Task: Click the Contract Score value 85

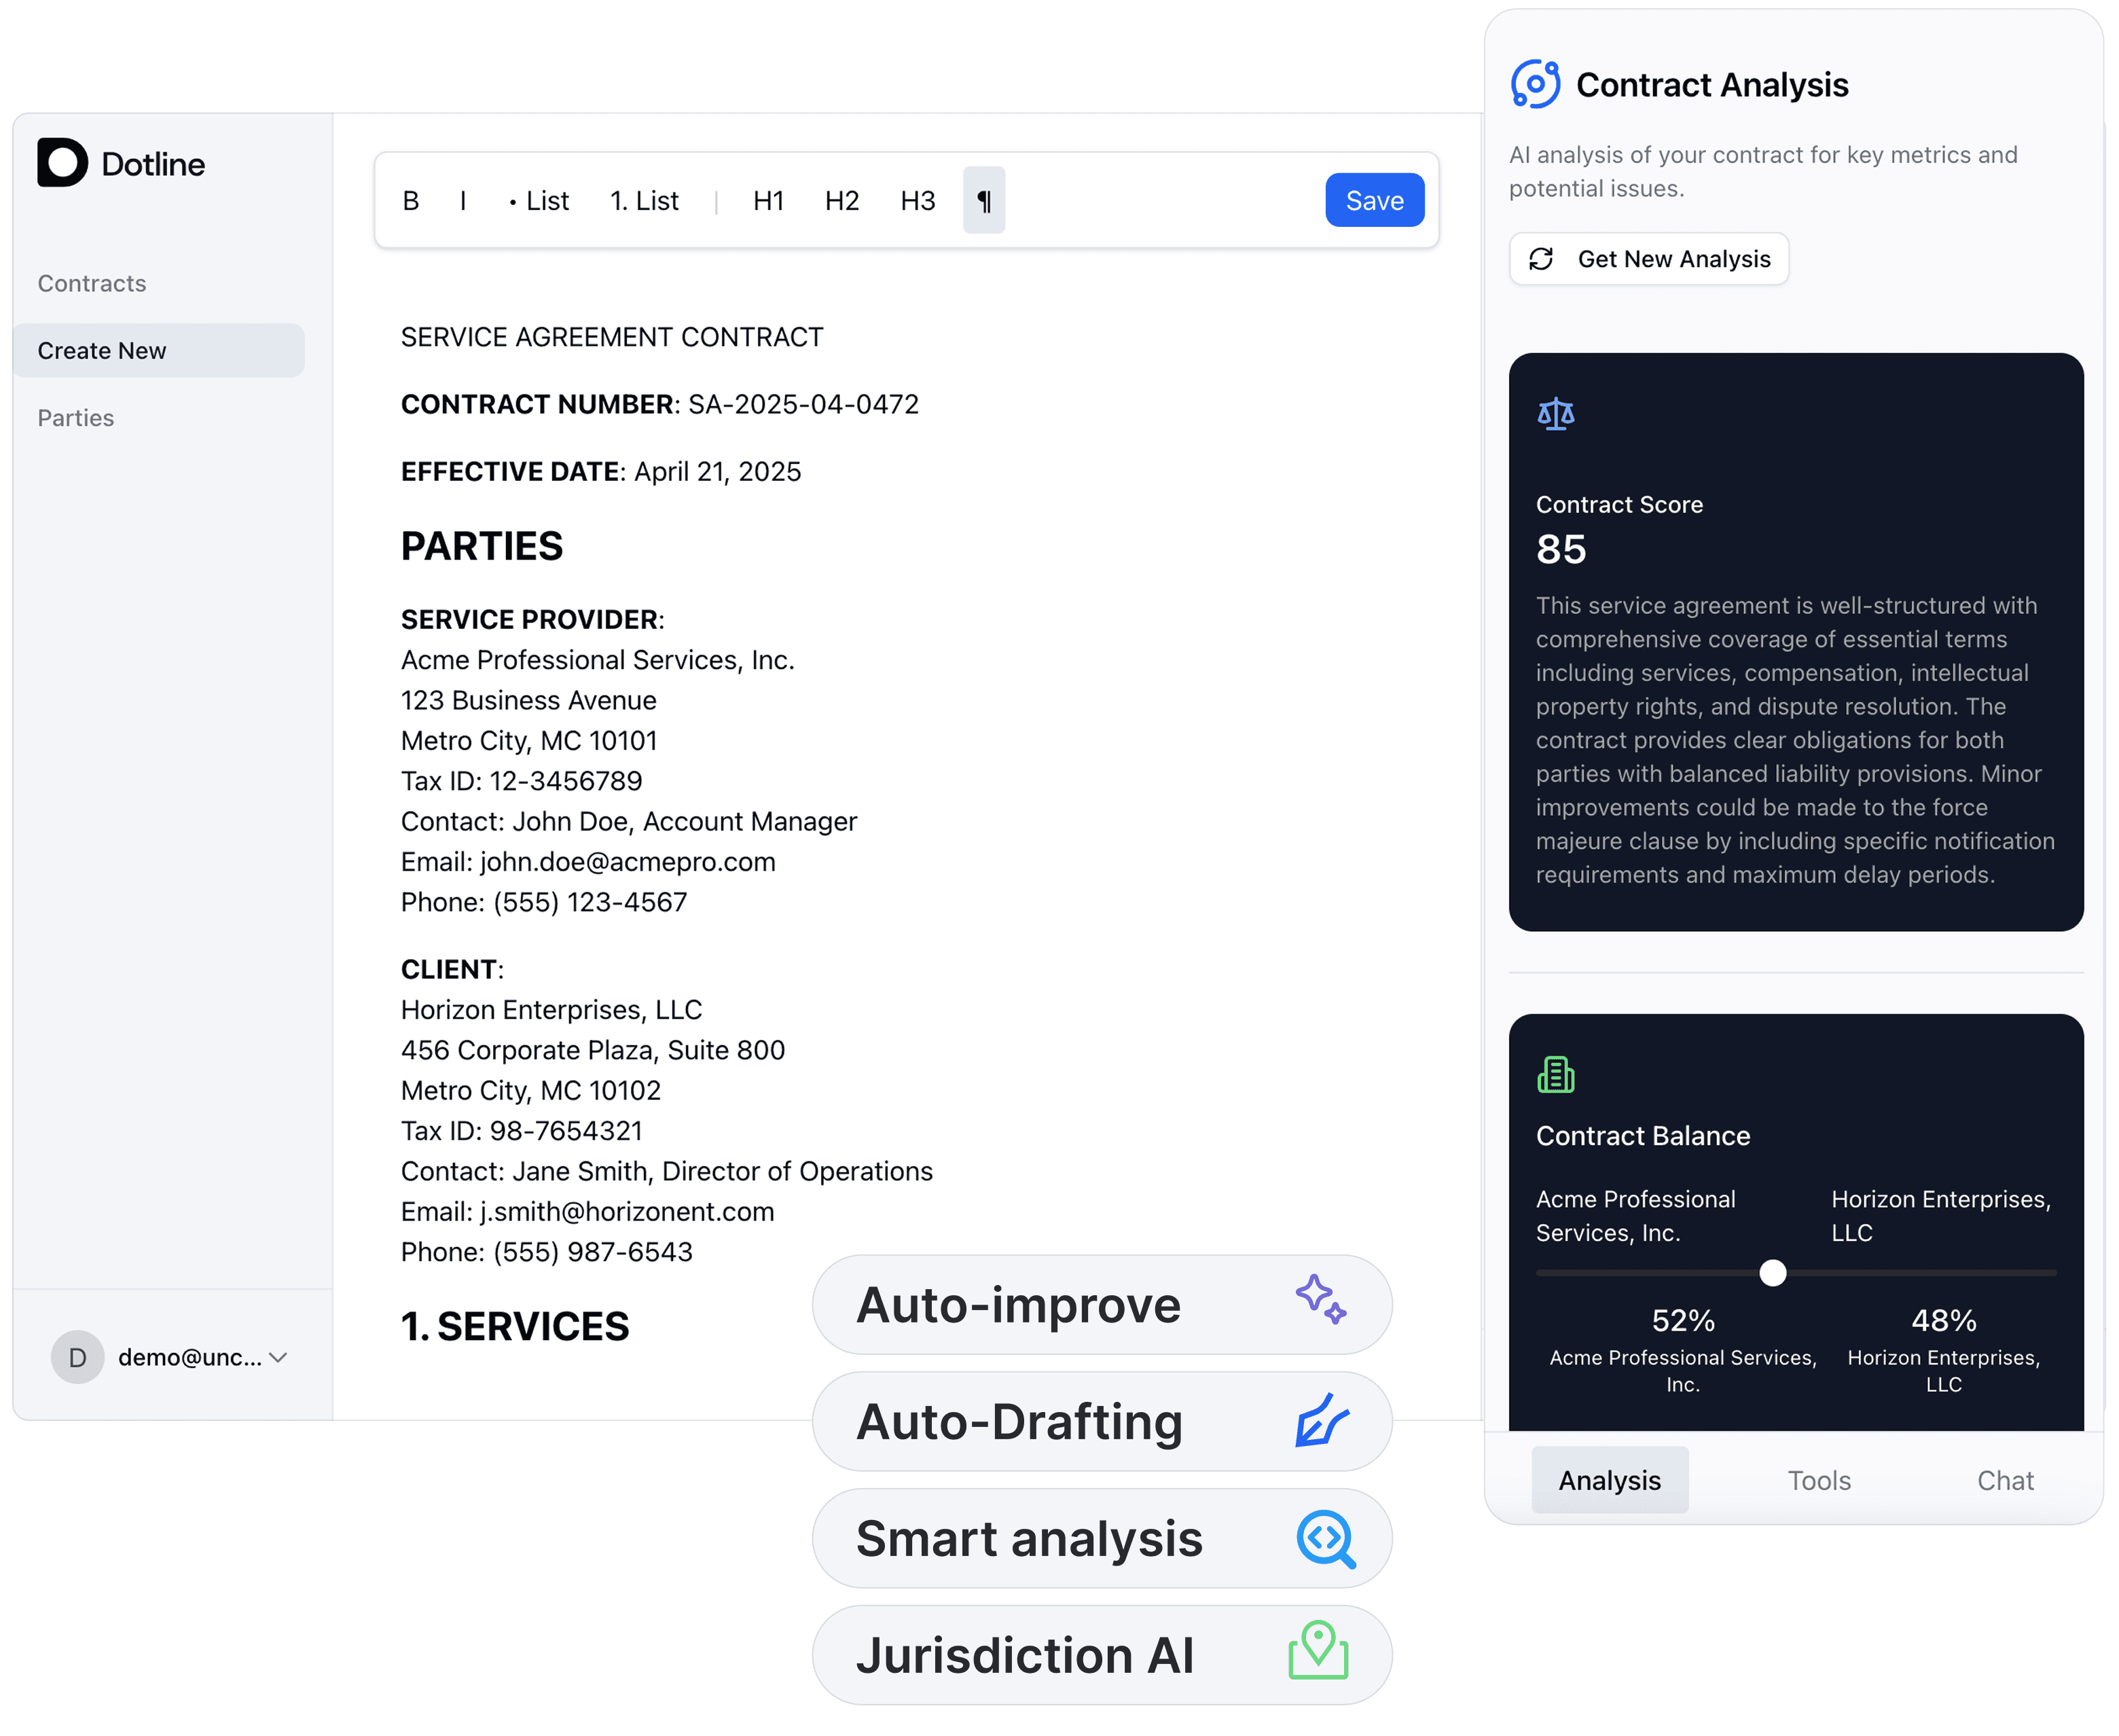Action: click(x=1561, y=549)
